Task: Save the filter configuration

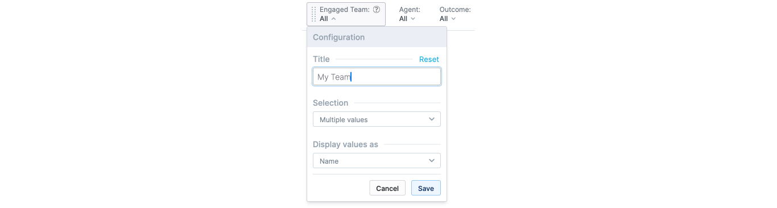Action: [x=426, y=188]
